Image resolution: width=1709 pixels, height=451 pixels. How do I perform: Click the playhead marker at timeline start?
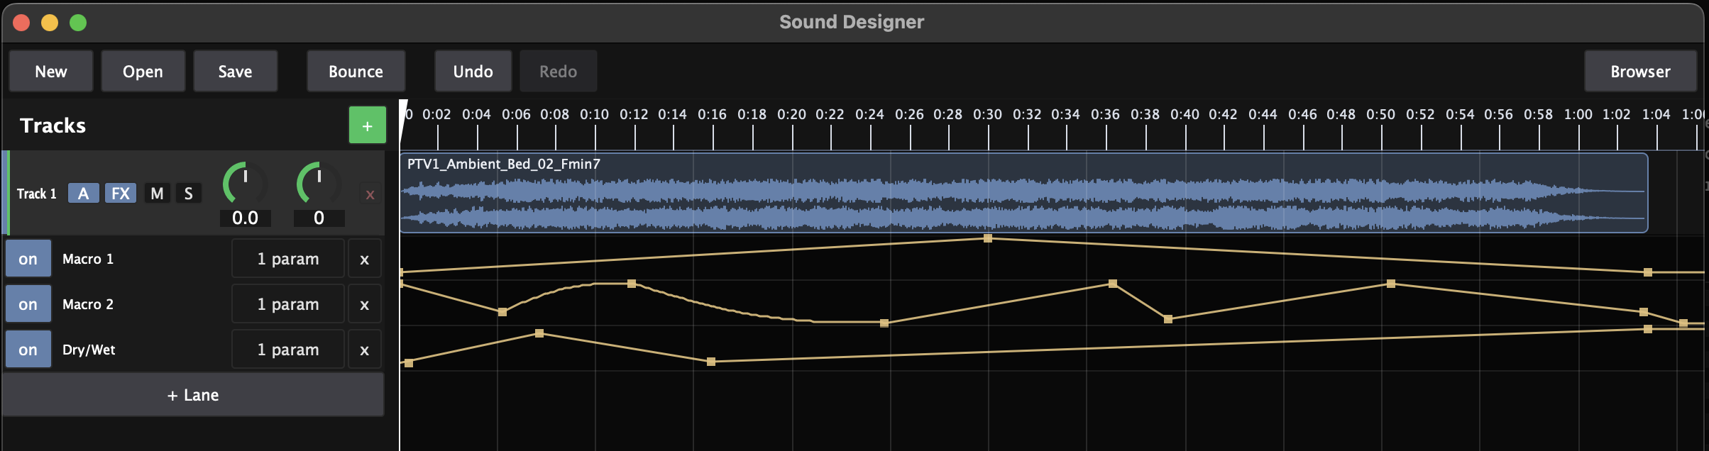(403, 122)
